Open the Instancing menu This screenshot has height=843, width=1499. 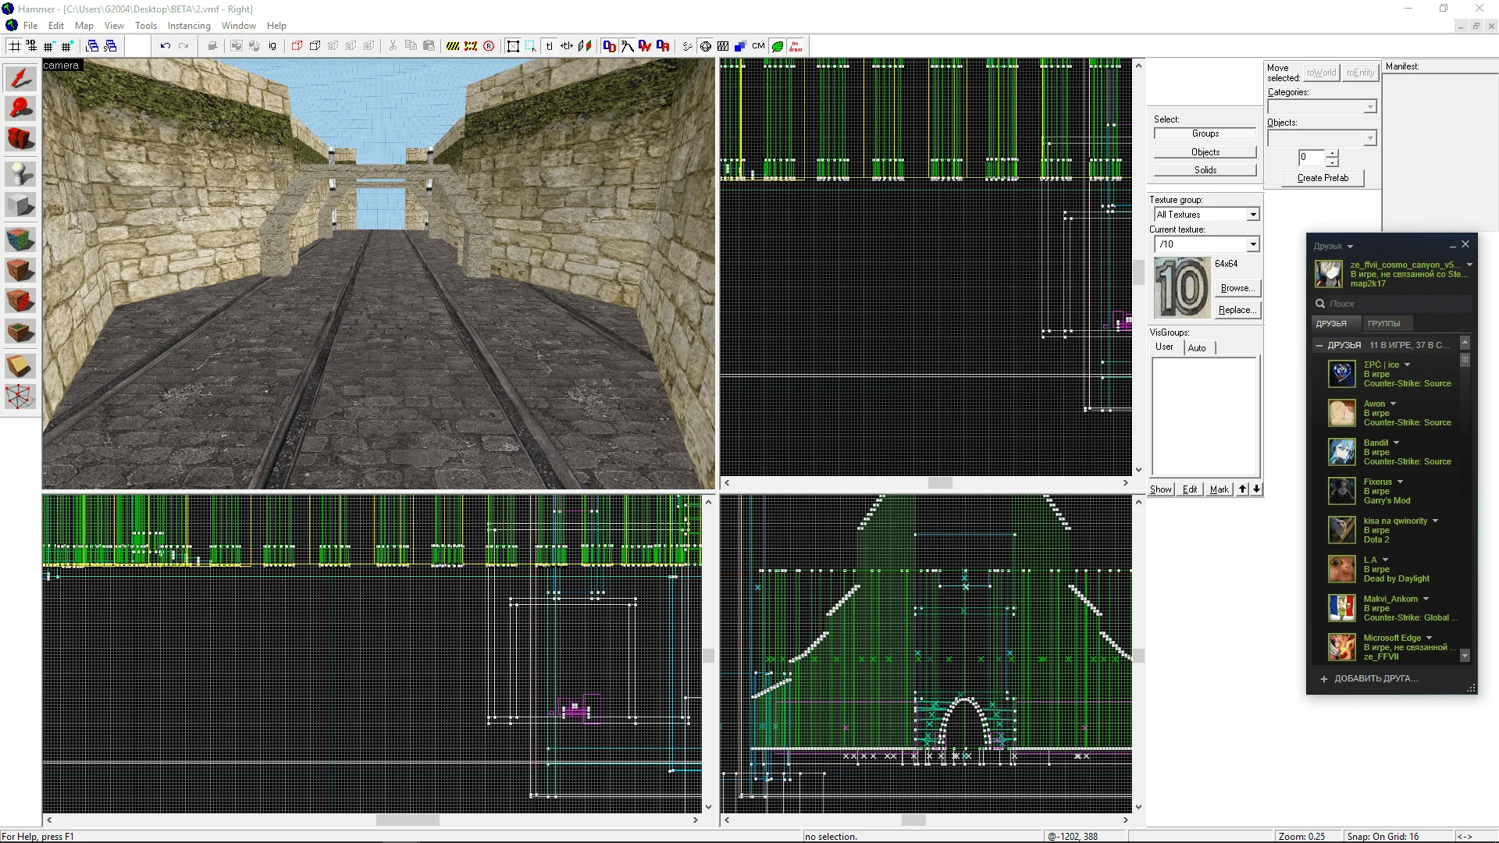189,26
